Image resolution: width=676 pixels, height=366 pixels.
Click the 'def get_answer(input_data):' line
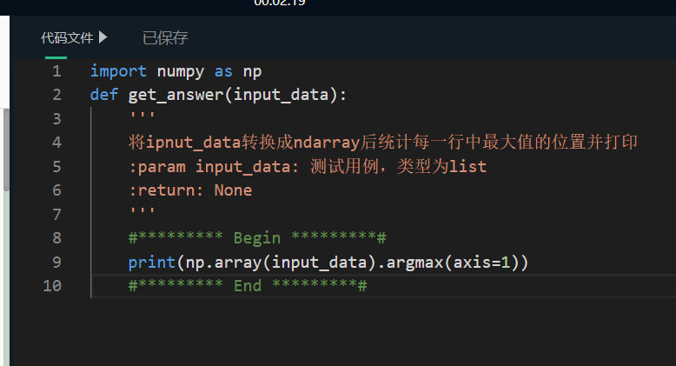pyautogui.click(x=218, y=95)
